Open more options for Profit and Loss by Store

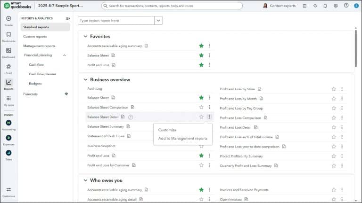[342, 89]
